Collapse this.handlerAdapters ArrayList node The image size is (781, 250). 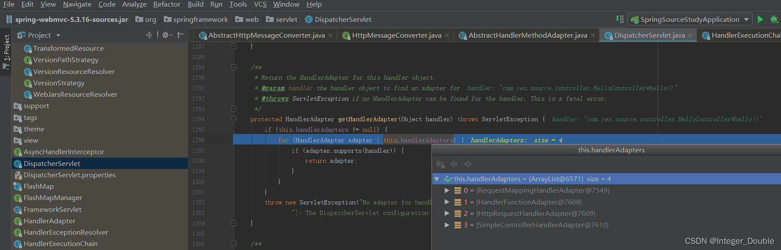[x=437, y=179]
